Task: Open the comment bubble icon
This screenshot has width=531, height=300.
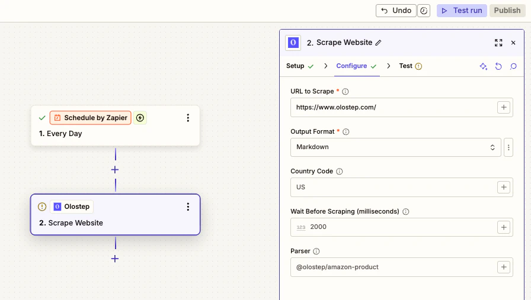Action: (x=513, y=66)
